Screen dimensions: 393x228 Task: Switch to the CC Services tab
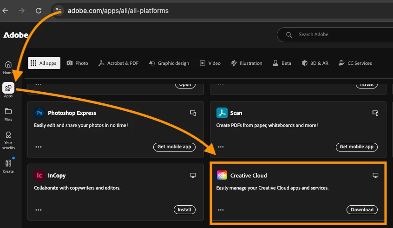coord(355,63)
